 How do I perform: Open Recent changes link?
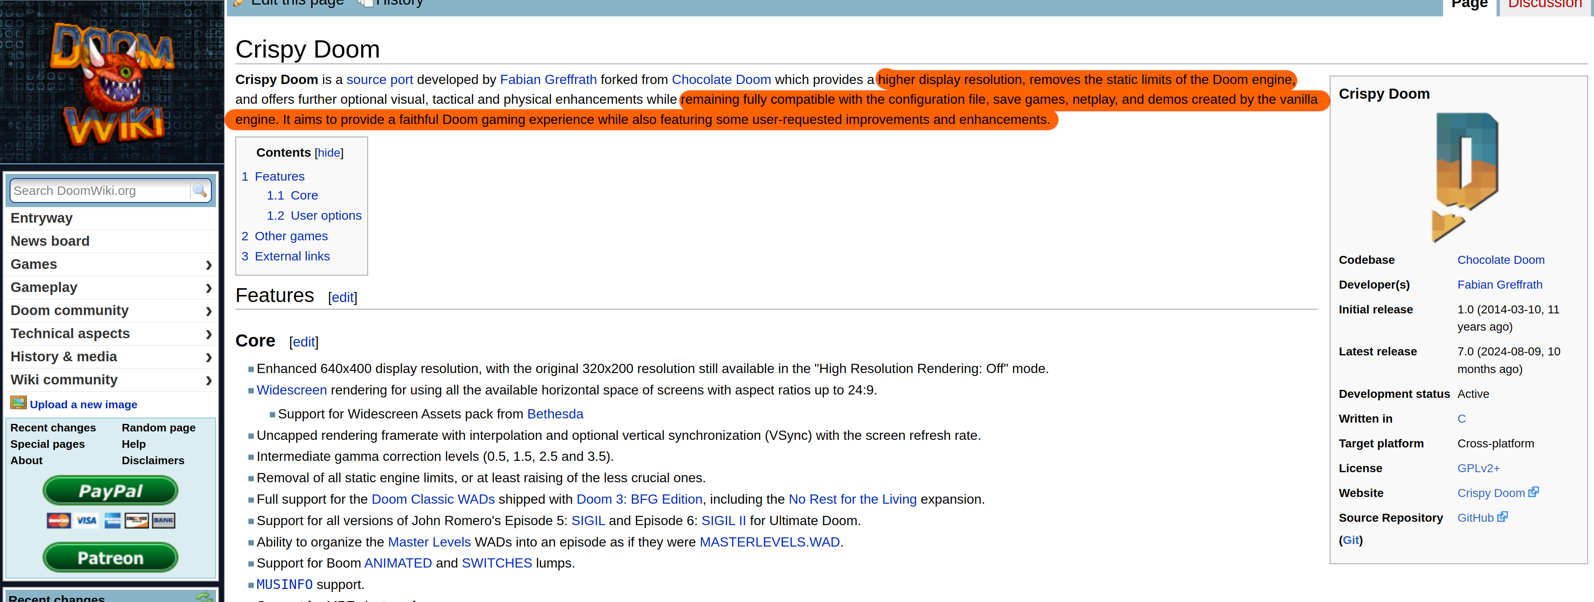53,428
